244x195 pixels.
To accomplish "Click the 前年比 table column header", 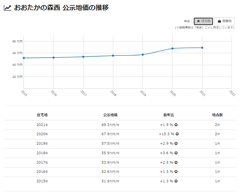I will click(169, 115).
